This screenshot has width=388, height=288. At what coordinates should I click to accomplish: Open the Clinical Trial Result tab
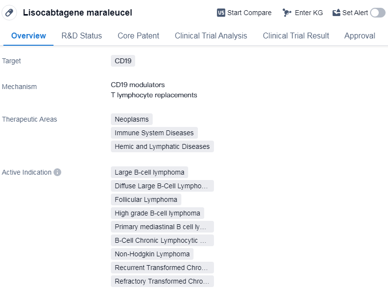coord(296,36)
